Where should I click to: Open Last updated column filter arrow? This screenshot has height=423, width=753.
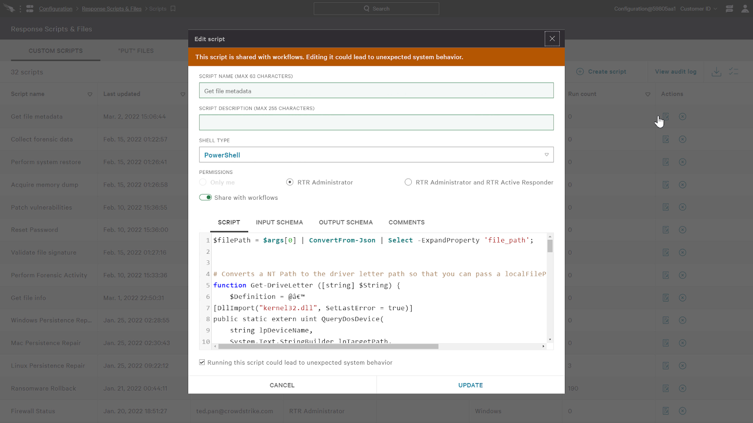point(183,94)
